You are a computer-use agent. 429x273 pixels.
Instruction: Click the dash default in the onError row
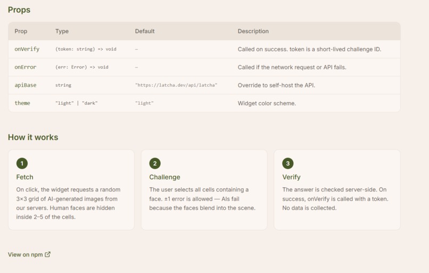[137, 67]
